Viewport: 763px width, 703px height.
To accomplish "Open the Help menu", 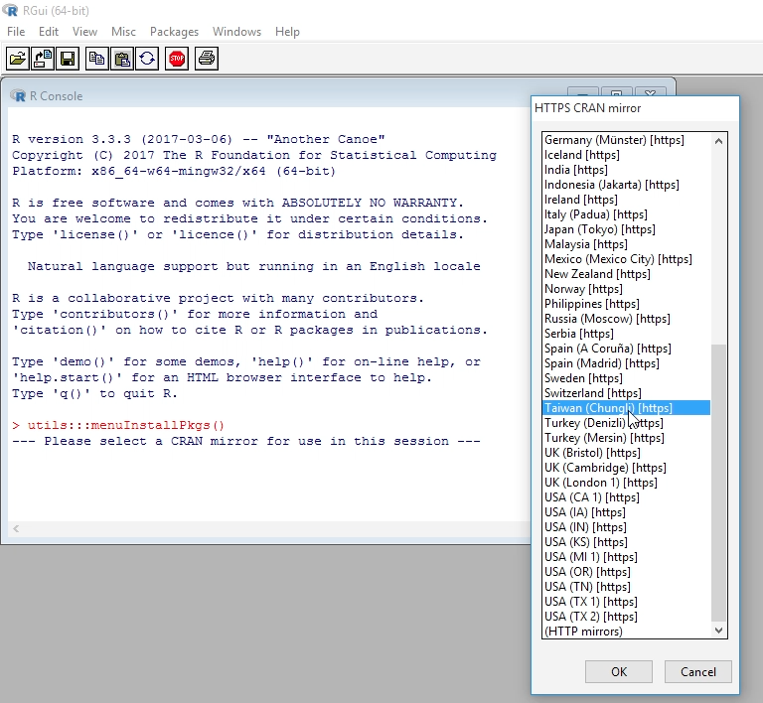I will (287, 32).
